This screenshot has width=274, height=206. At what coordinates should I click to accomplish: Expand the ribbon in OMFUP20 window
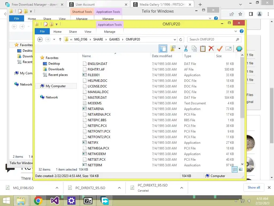[235, 31]
